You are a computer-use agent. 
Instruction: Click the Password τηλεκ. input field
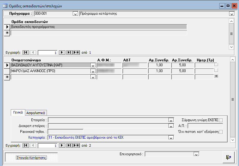click(x=65, y=132)
